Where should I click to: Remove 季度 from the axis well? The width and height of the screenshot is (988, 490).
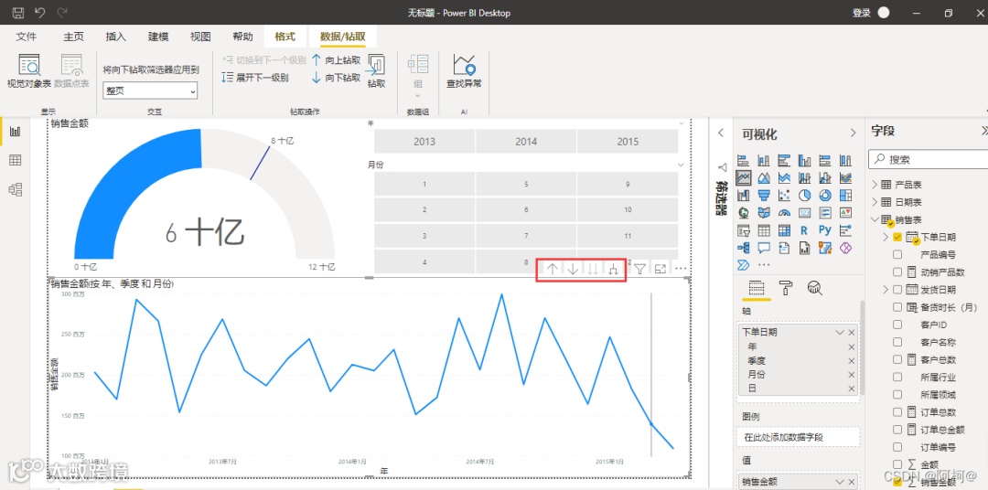click(852, 361)
